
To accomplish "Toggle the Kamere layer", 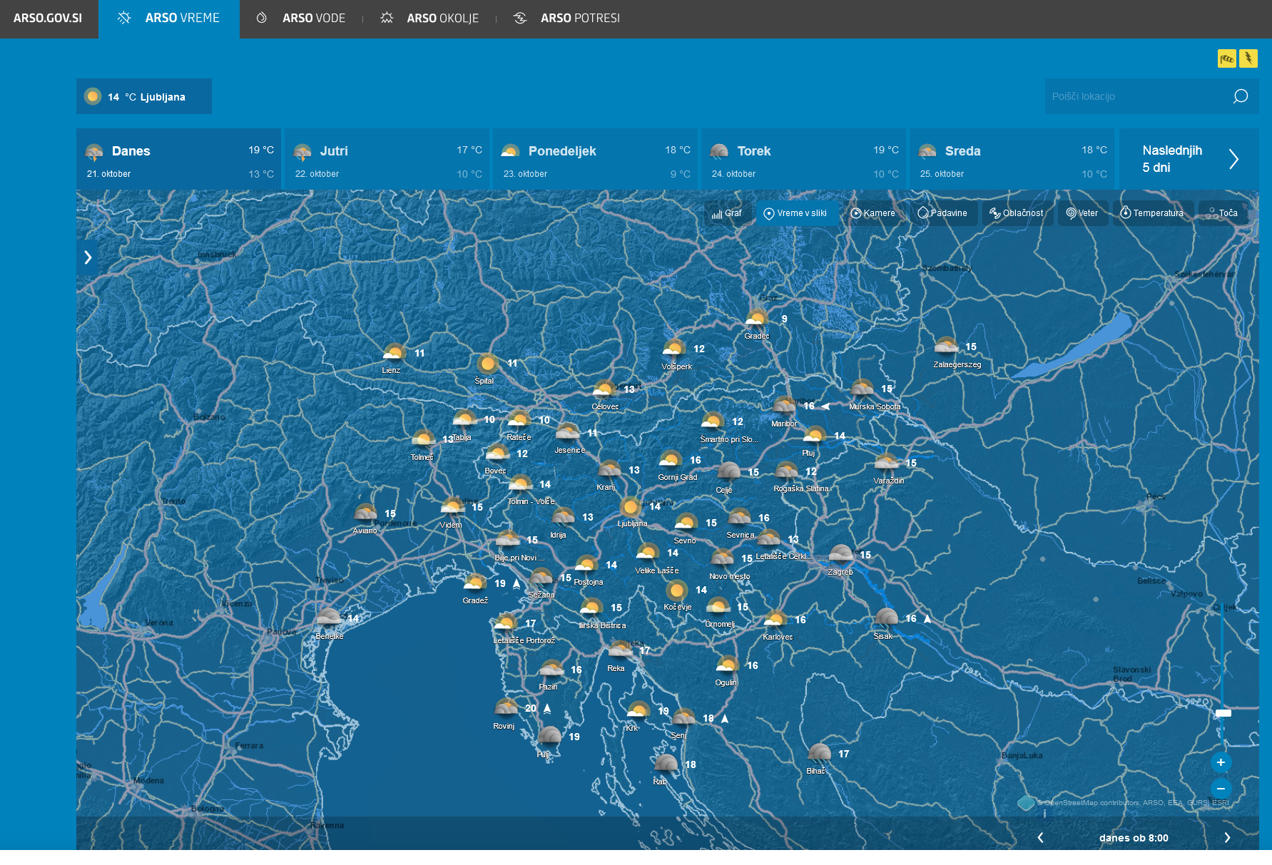I will tap(873, 213).
